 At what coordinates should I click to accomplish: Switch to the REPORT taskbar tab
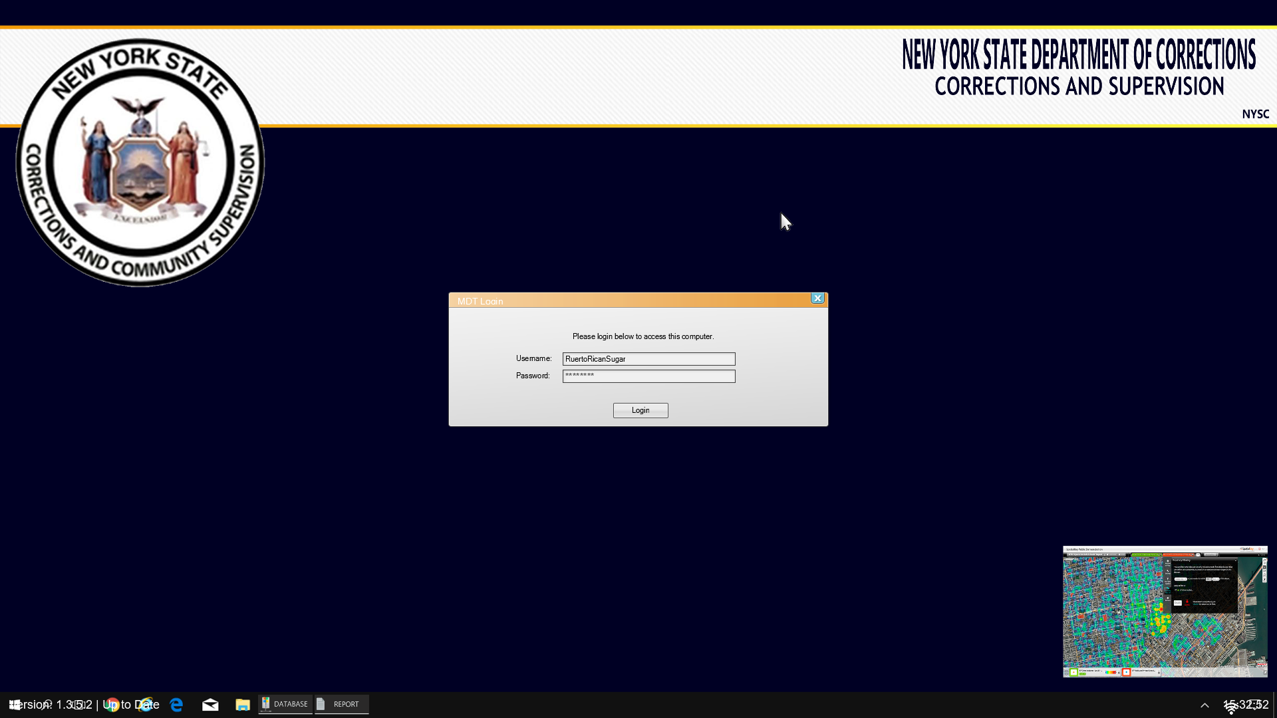tap(342, 704)
